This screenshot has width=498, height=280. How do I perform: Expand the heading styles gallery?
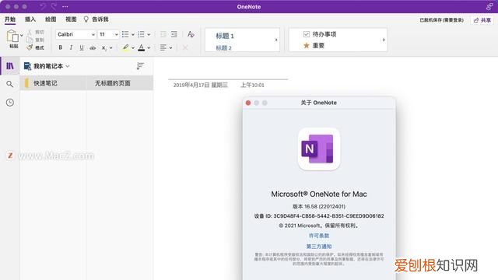coord(276,40)
